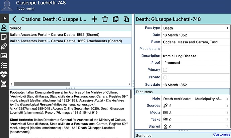
Task: Paste citation using clipboard icon
Action: pyautogui.click(x=126, y=19)
